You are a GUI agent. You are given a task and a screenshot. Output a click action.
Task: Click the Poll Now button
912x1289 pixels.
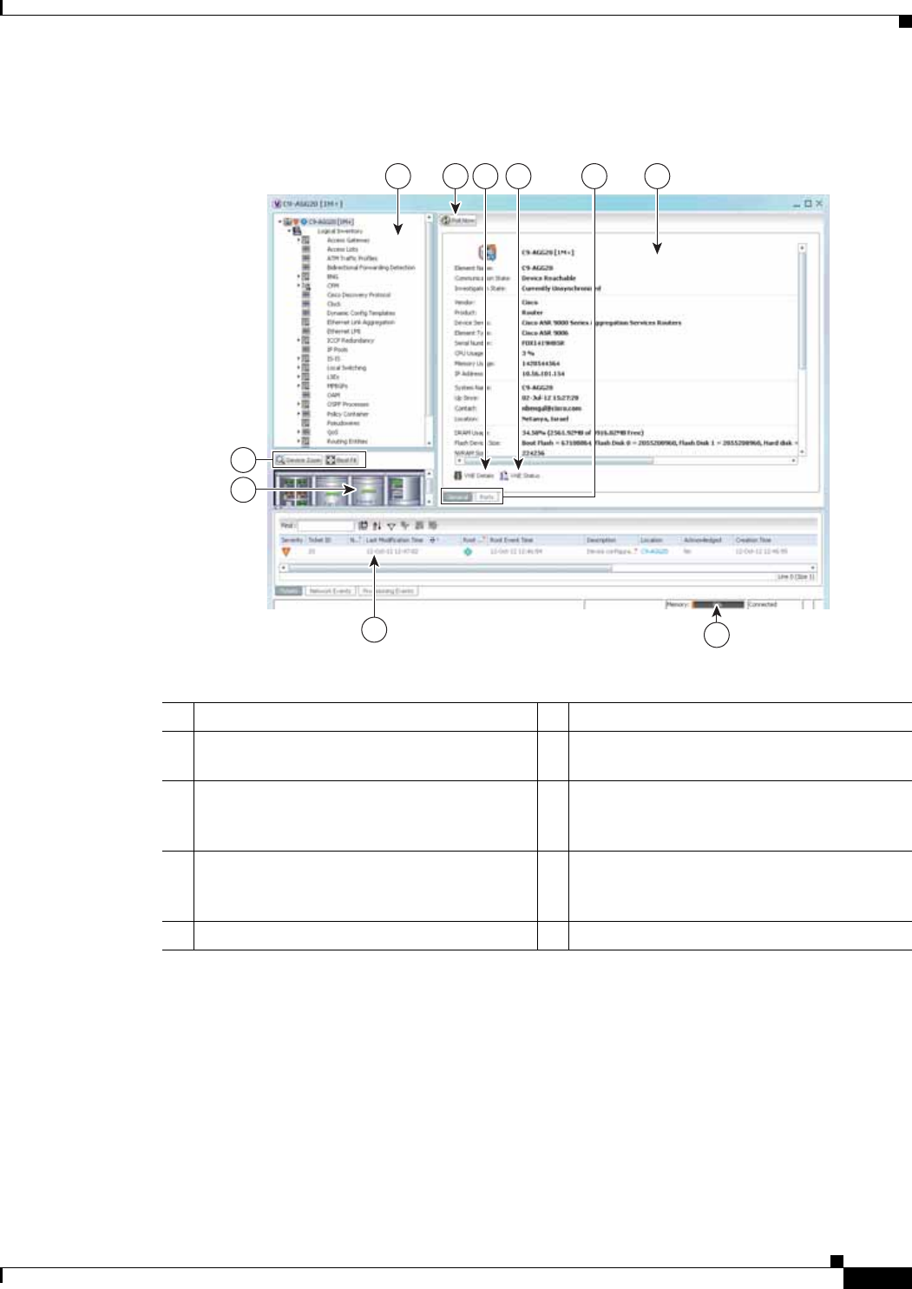(x=459, y=220)
